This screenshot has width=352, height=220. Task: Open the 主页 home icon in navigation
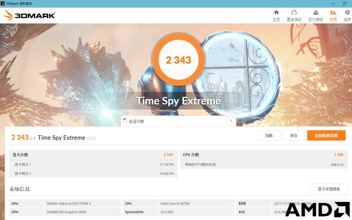276,15
